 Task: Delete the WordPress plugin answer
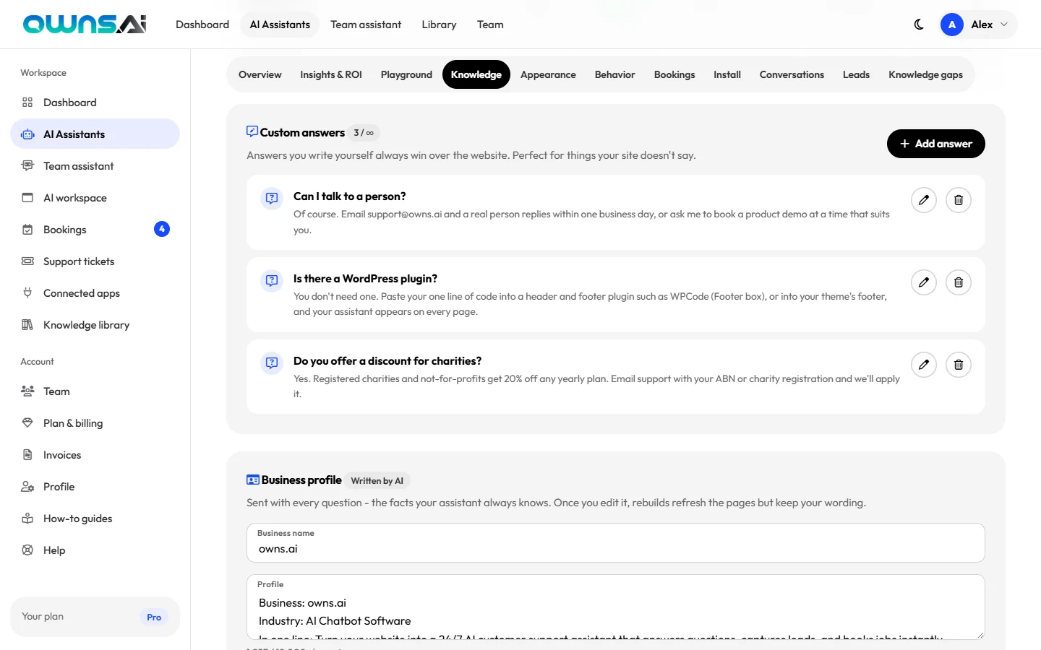(x=959, y=282)
